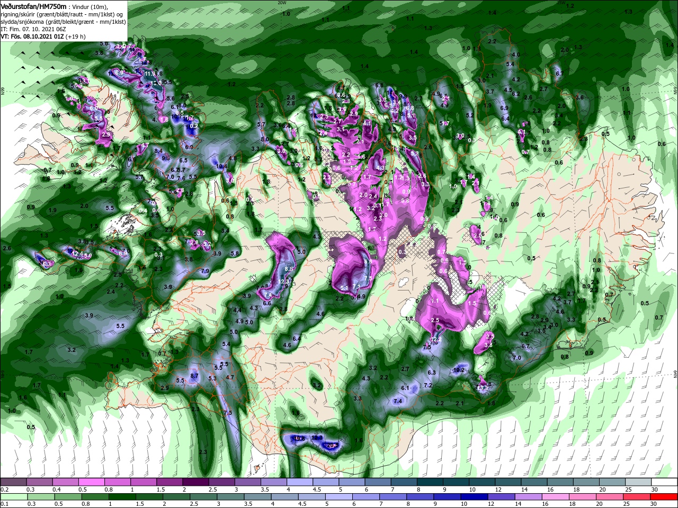Select the lavender snow swatch between 4 and 4.5
678x508 pixels.
(299, 482)
